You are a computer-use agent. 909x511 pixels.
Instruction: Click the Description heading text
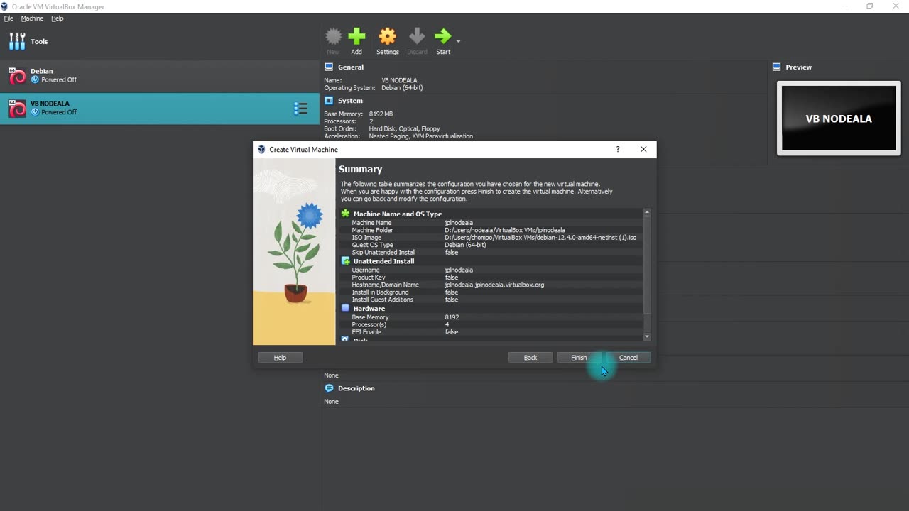356,388
